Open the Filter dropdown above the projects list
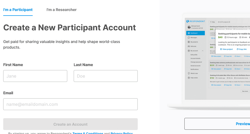Image resolution: width=250 pixels, height=134 pixels. tap(212, 22)
